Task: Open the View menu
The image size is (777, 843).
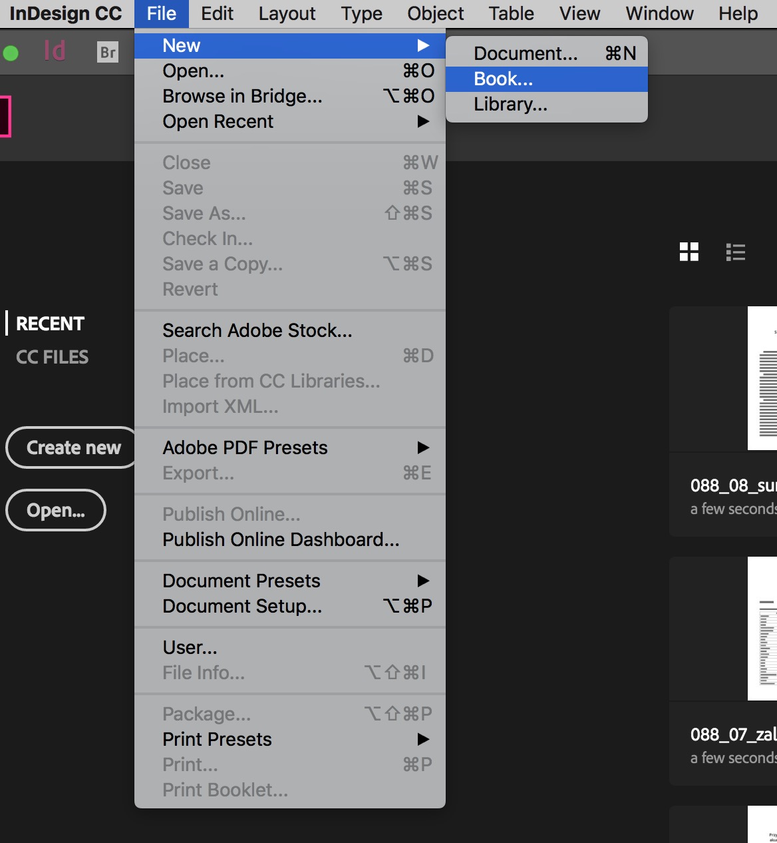Action: (579, 13)
